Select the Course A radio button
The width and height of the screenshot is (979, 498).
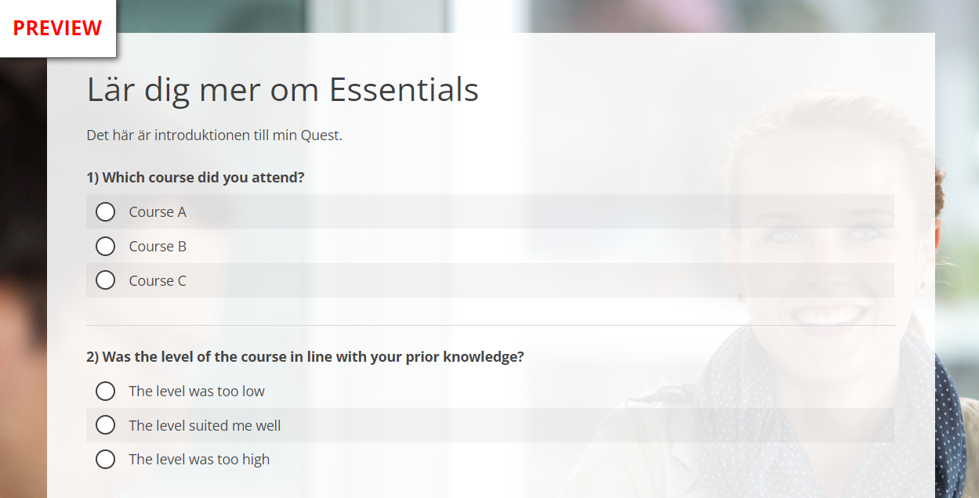pos(105,212)
